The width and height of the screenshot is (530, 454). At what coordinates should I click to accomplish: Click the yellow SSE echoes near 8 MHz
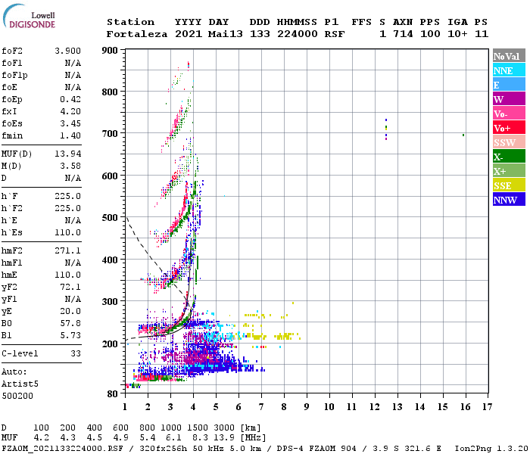tap(287, 337)
